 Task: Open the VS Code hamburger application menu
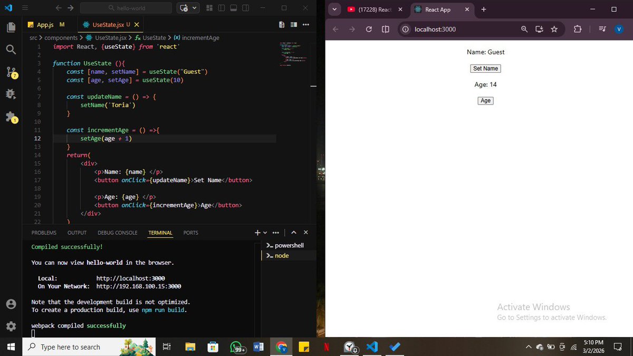coord(25,8)
